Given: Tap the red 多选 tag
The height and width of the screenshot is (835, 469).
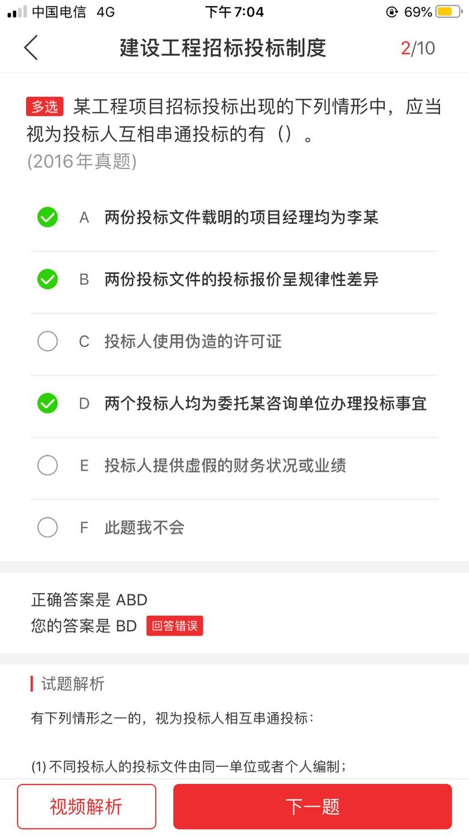Looking at the screenshot, I should 44,107.
